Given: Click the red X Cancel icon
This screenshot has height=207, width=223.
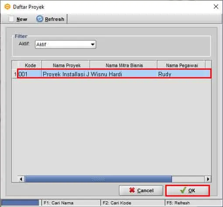Looking at the screenshot, I should pos(132,190).
